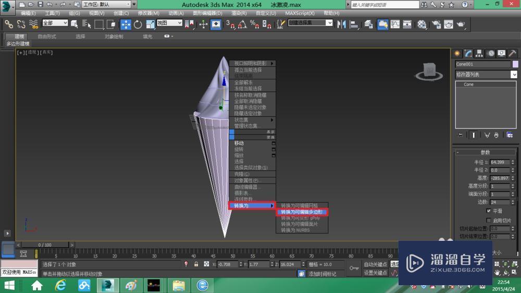521x293 pixels.
Task: Open the modifier list dropdown
Action: click(x=486, y=75)
